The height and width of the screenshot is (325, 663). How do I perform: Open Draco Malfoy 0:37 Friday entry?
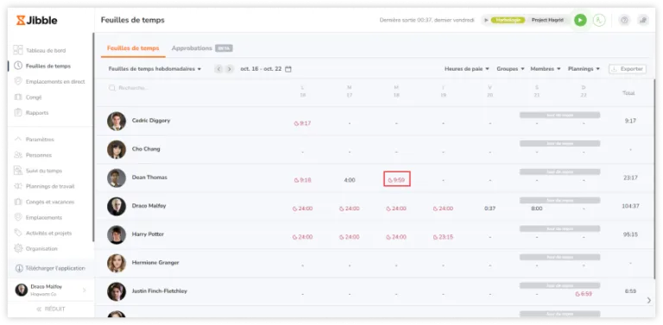[x=490, y=209]
